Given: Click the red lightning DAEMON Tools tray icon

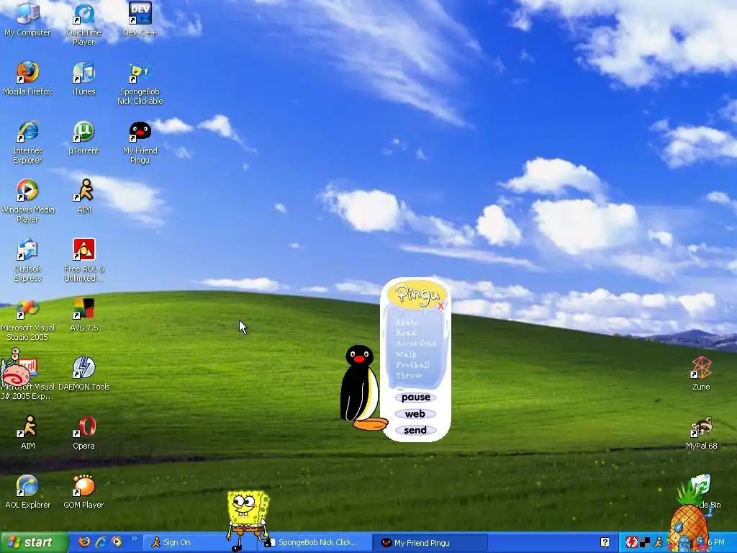Looking at the screenshot, I should coord(632,542).
